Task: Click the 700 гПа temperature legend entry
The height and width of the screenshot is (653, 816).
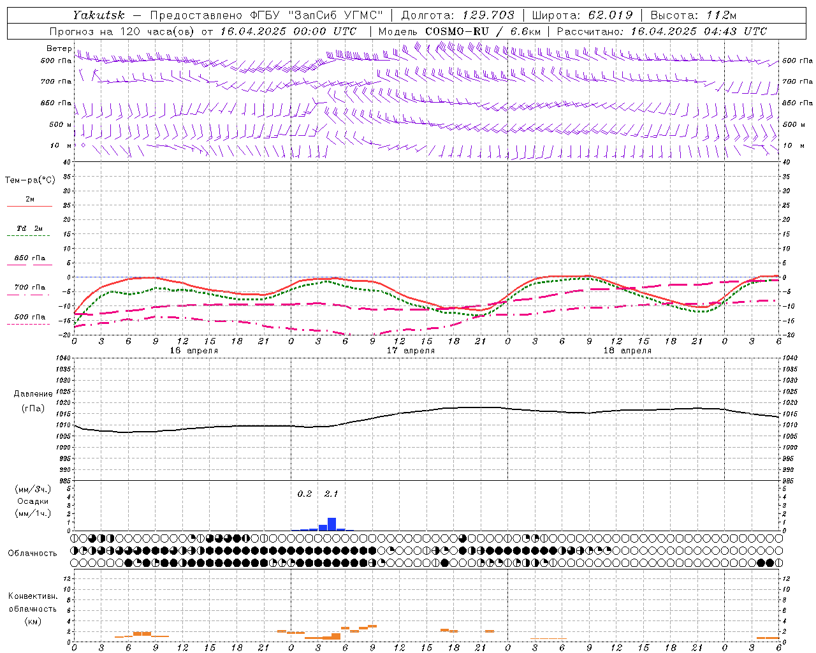Action: (29, 288)
